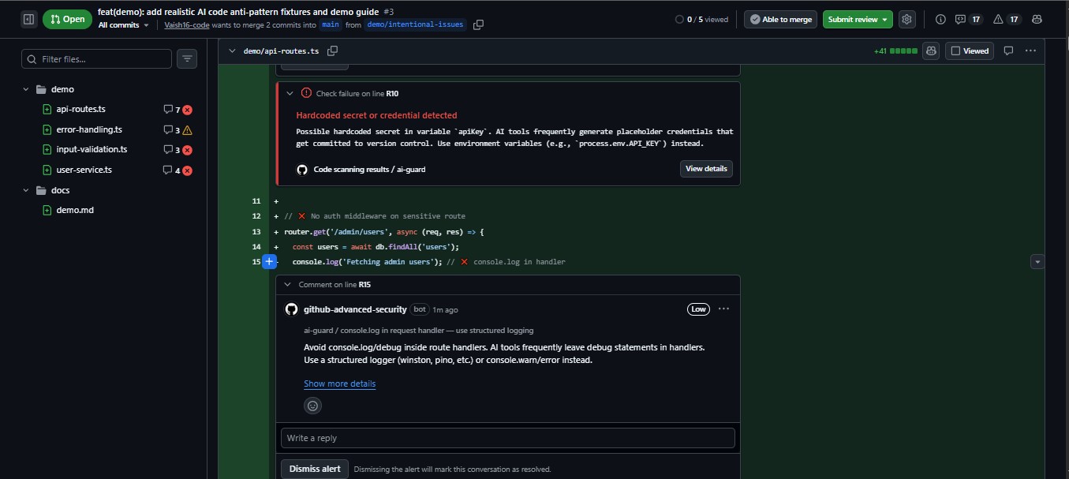
Task: Collapse the file tree sidebar
Action: pos(28,19)
